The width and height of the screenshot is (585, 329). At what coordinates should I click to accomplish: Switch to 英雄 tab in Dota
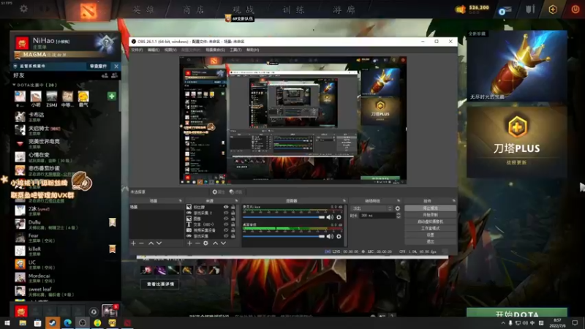[x=143, y=10]
